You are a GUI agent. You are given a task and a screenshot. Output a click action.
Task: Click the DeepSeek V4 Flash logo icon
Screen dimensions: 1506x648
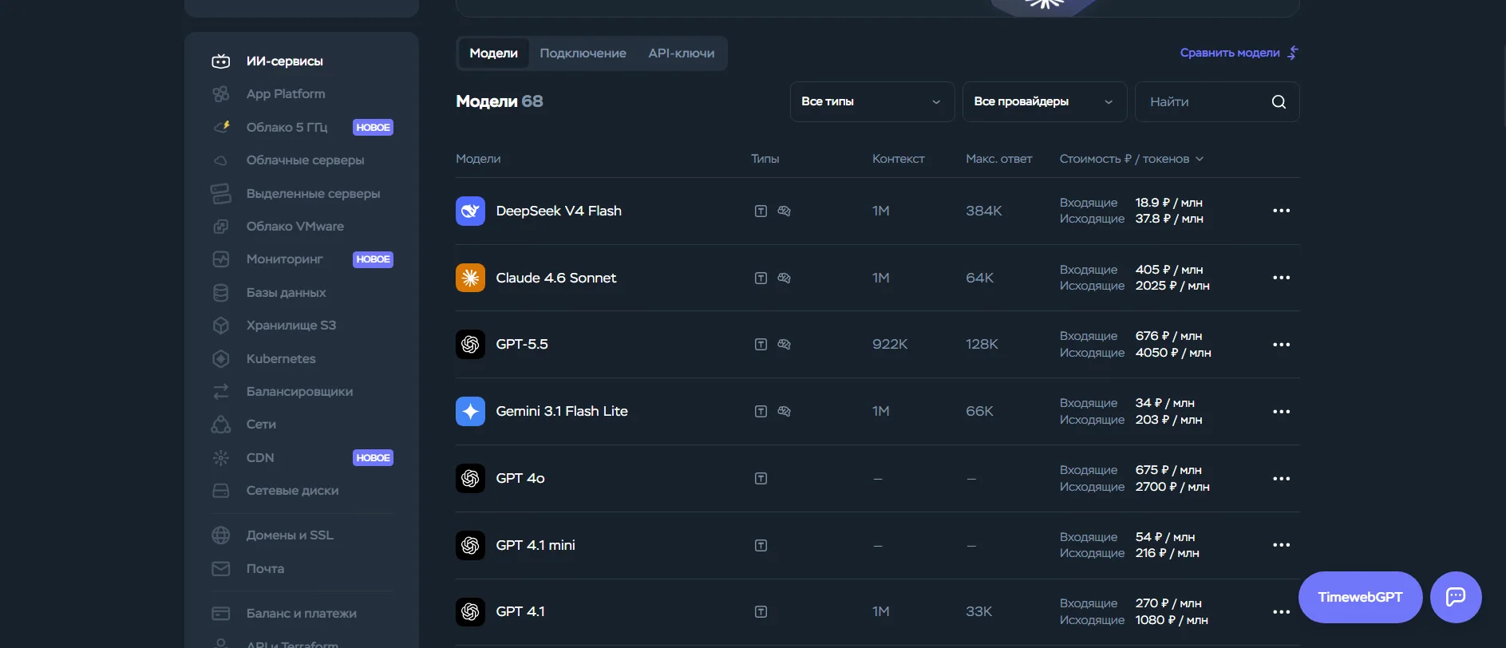coord(470,211)
